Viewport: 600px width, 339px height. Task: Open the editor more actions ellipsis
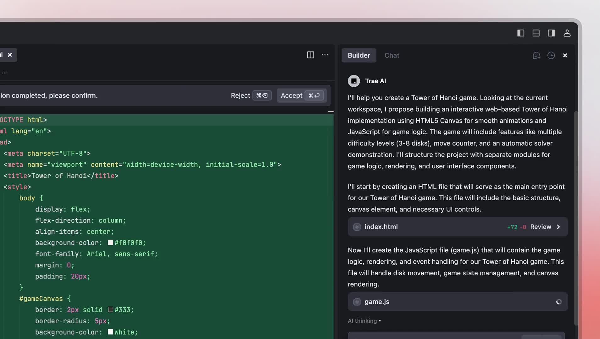325,55
